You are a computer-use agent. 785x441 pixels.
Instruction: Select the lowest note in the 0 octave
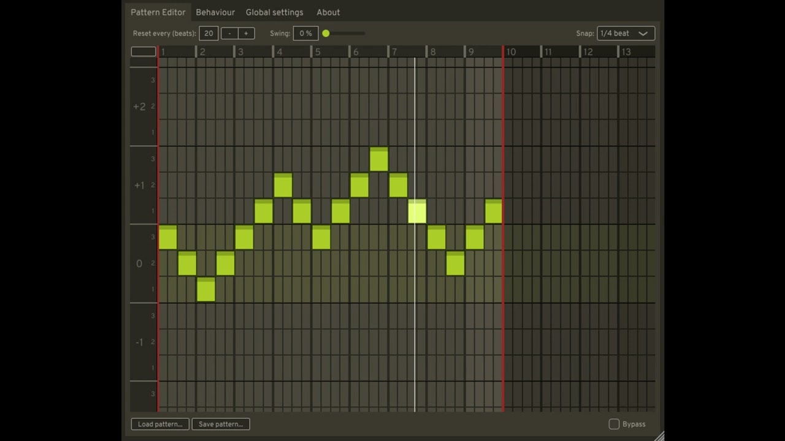tap(206, 290)
